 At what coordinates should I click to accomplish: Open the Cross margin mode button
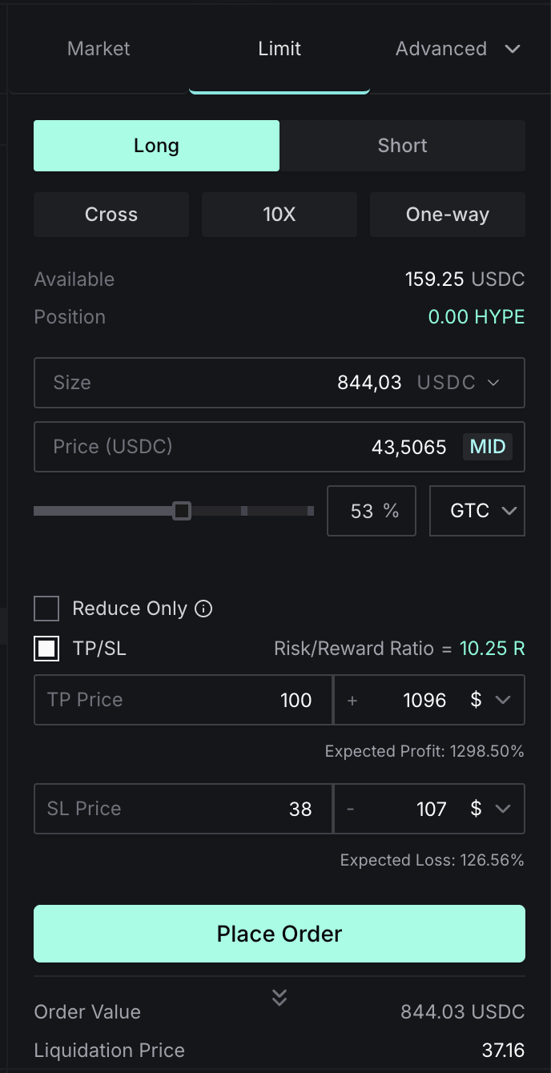tap(111, 215)
